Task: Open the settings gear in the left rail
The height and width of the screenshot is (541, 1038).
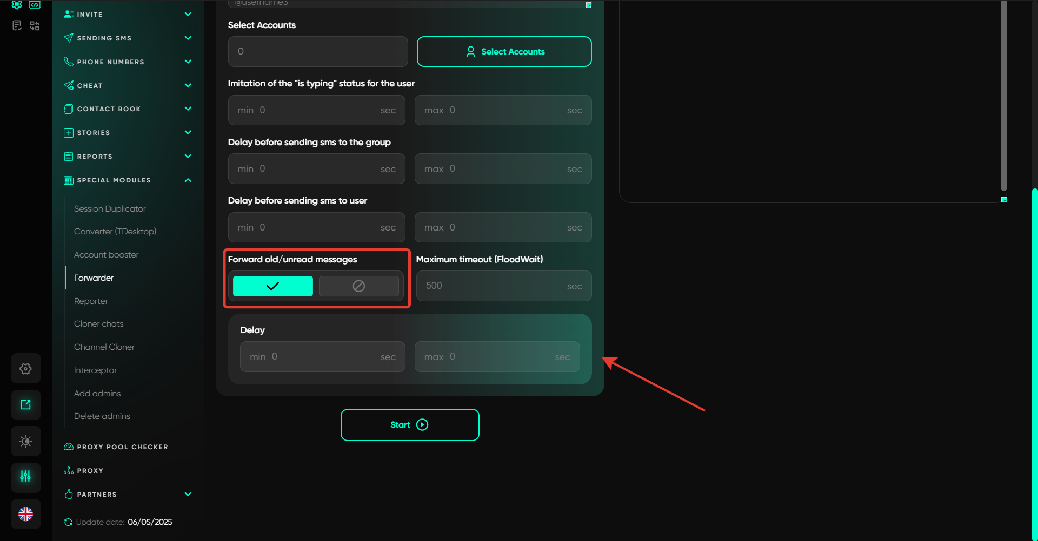Action: 25,369
